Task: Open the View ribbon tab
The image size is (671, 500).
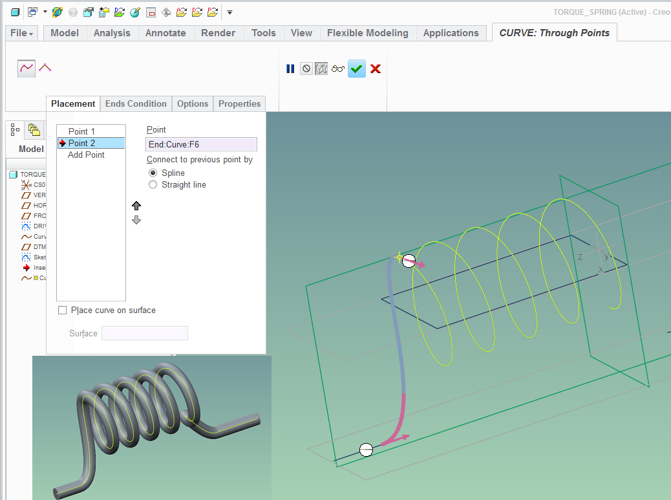Action: 301,33
